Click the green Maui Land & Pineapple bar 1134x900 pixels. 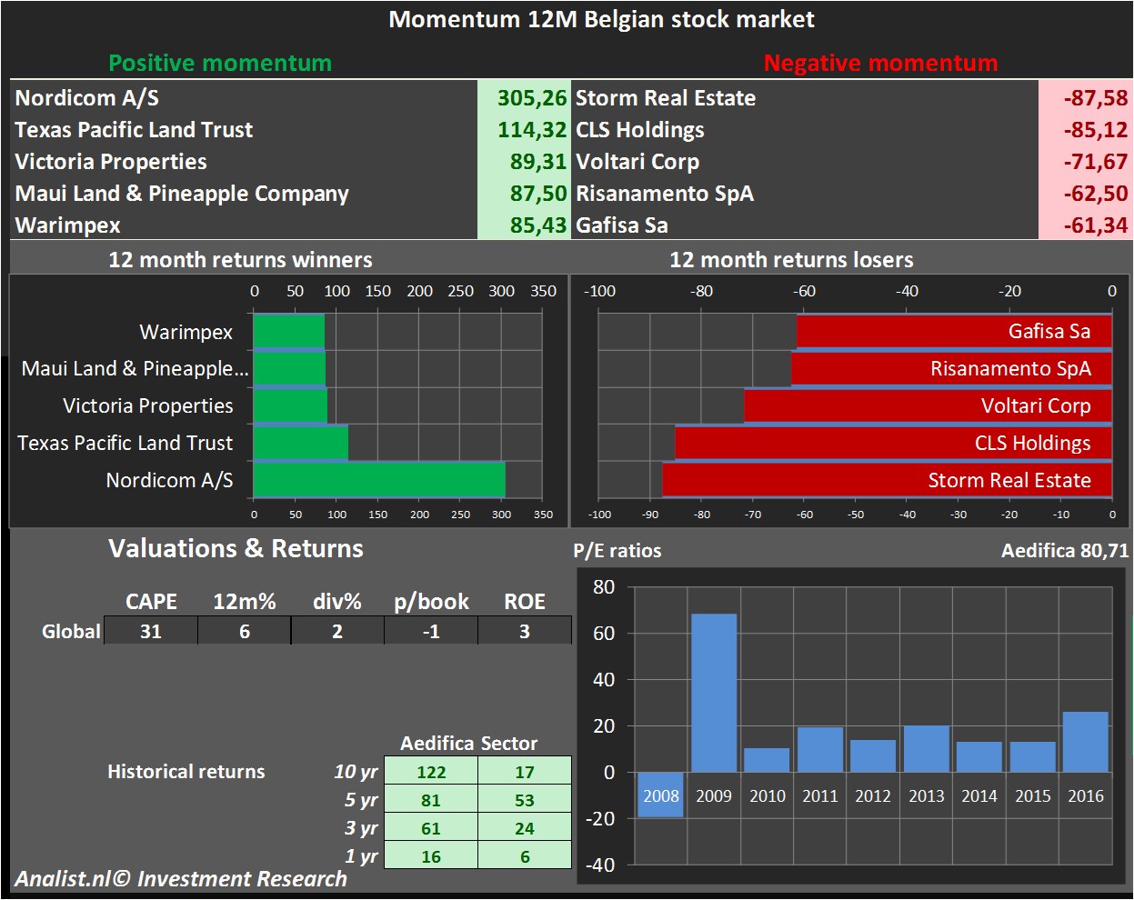[289, 368]
